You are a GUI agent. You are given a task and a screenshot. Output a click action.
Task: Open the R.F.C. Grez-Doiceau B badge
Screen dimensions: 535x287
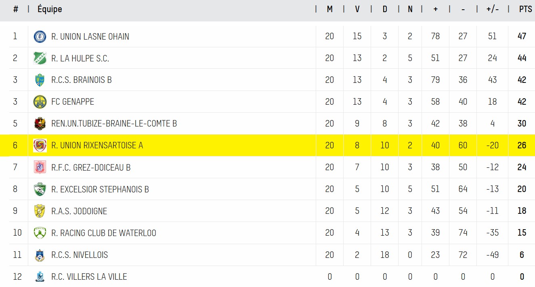(40, 167)
